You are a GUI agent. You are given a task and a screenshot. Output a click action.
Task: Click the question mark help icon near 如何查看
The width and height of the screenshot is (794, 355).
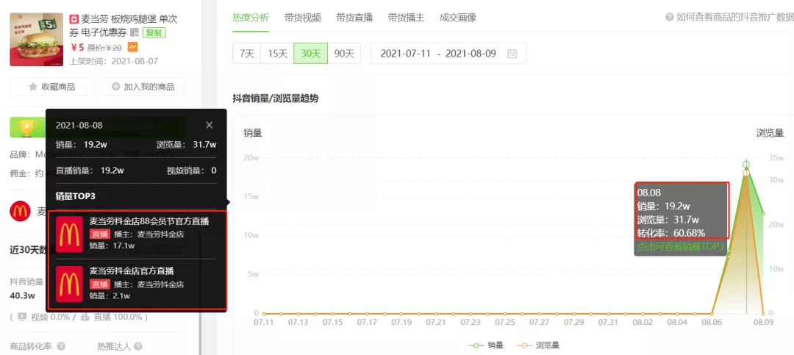click(669, 17)
